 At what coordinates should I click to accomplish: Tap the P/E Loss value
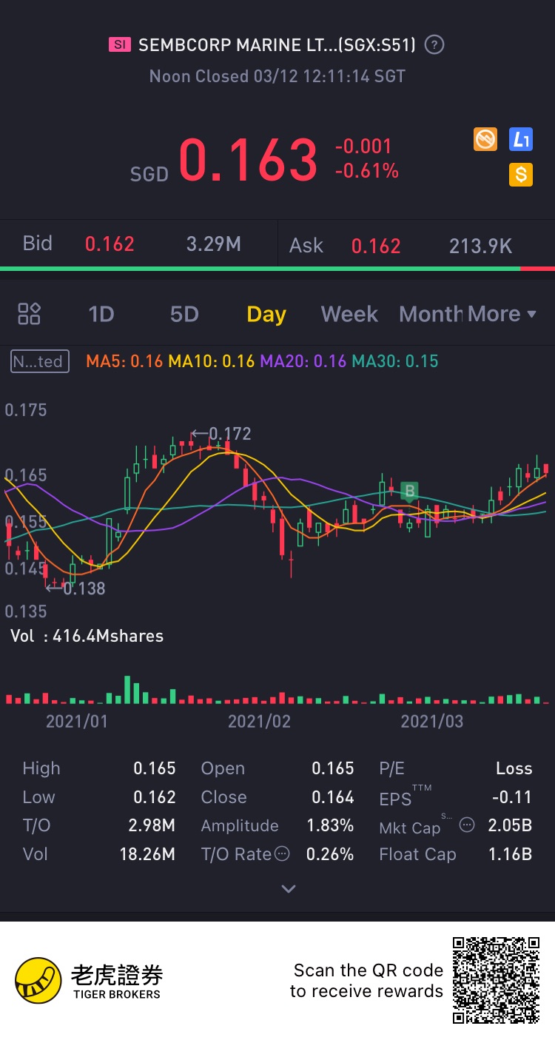pyautogui.click(x=514, y=768)
